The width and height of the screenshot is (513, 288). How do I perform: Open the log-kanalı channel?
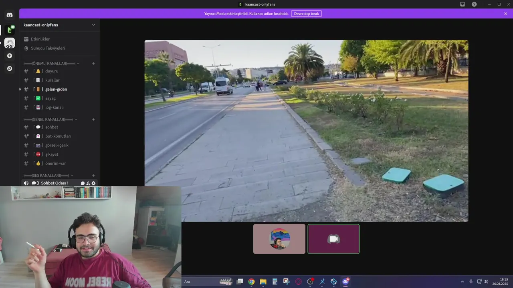59,107
